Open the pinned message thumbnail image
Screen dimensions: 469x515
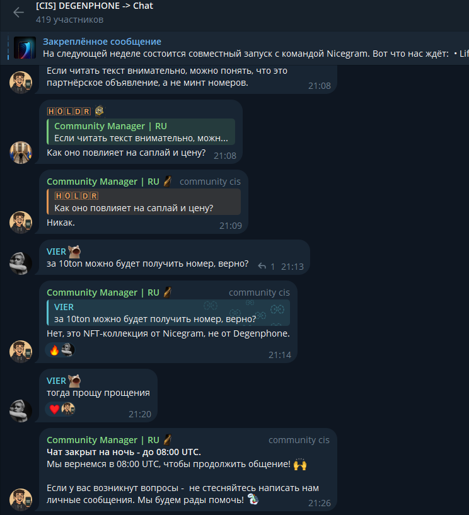25,48
